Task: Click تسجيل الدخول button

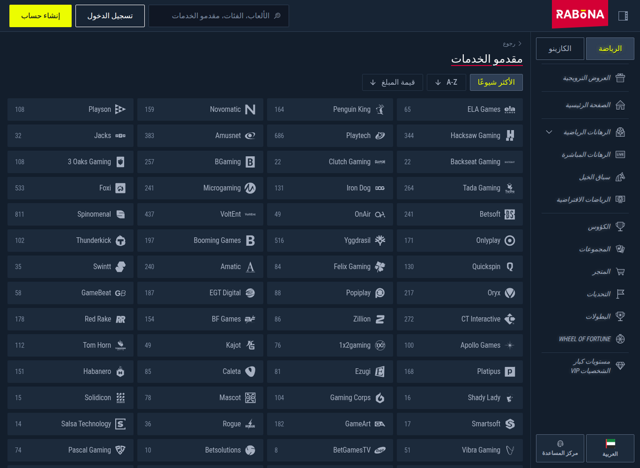Action: [x=110, y=16]
